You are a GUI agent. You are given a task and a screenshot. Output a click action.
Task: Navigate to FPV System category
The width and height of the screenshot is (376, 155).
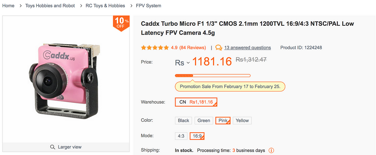[148, 6]
